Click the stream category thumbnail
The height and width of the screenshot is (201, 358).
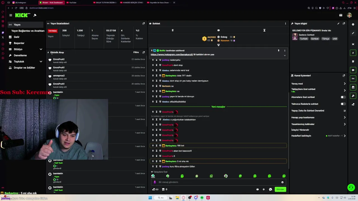[295, 37]
